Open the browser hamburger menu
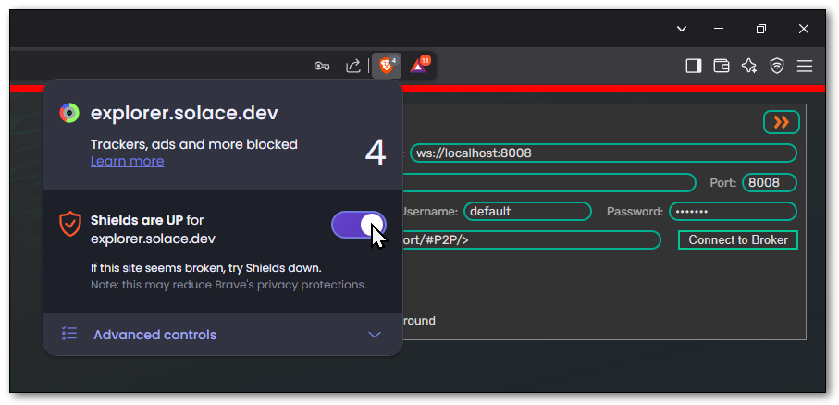The image size is (839, 405). [x=804, y=66]
